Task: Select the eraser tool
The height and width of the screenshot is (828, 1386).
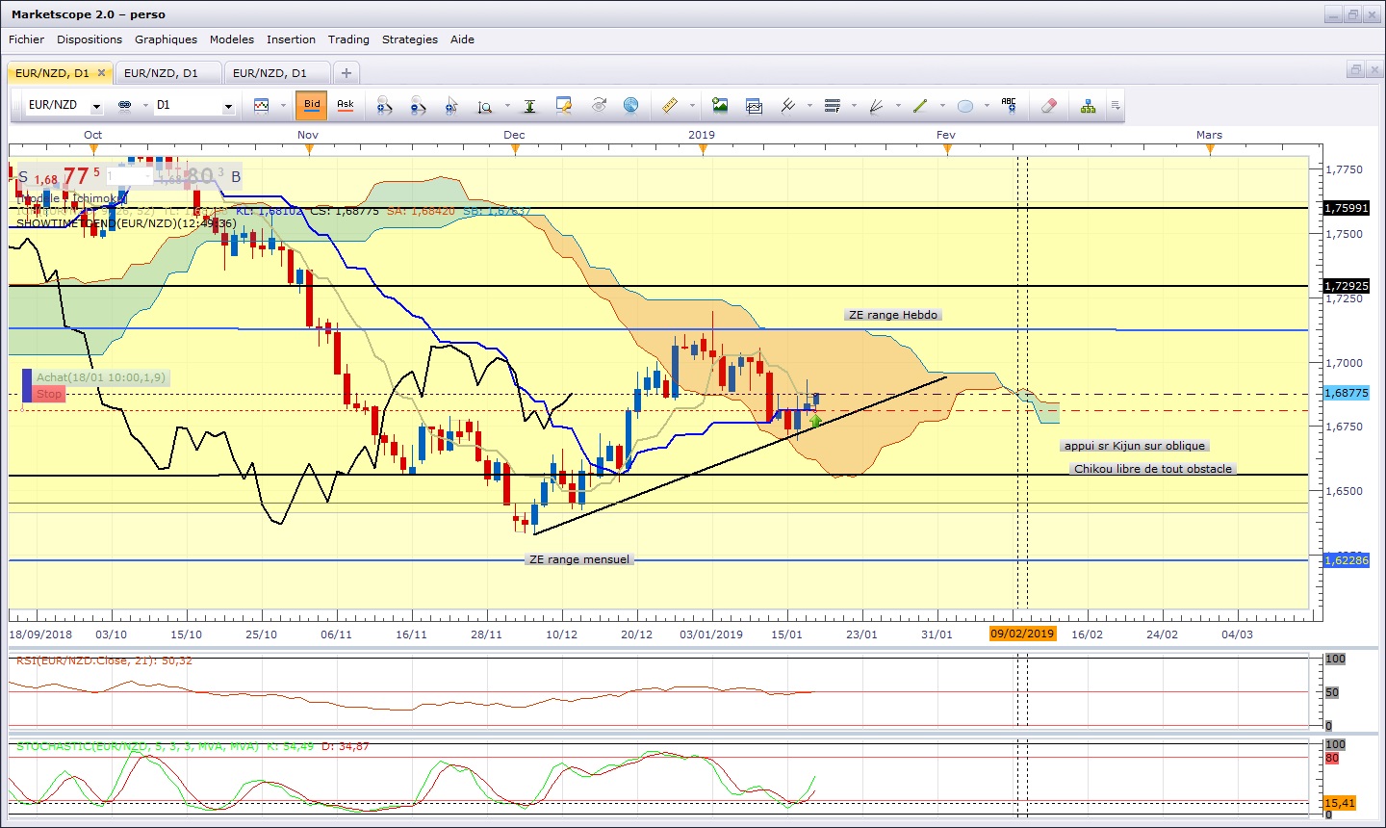Action: (1049, 105)
